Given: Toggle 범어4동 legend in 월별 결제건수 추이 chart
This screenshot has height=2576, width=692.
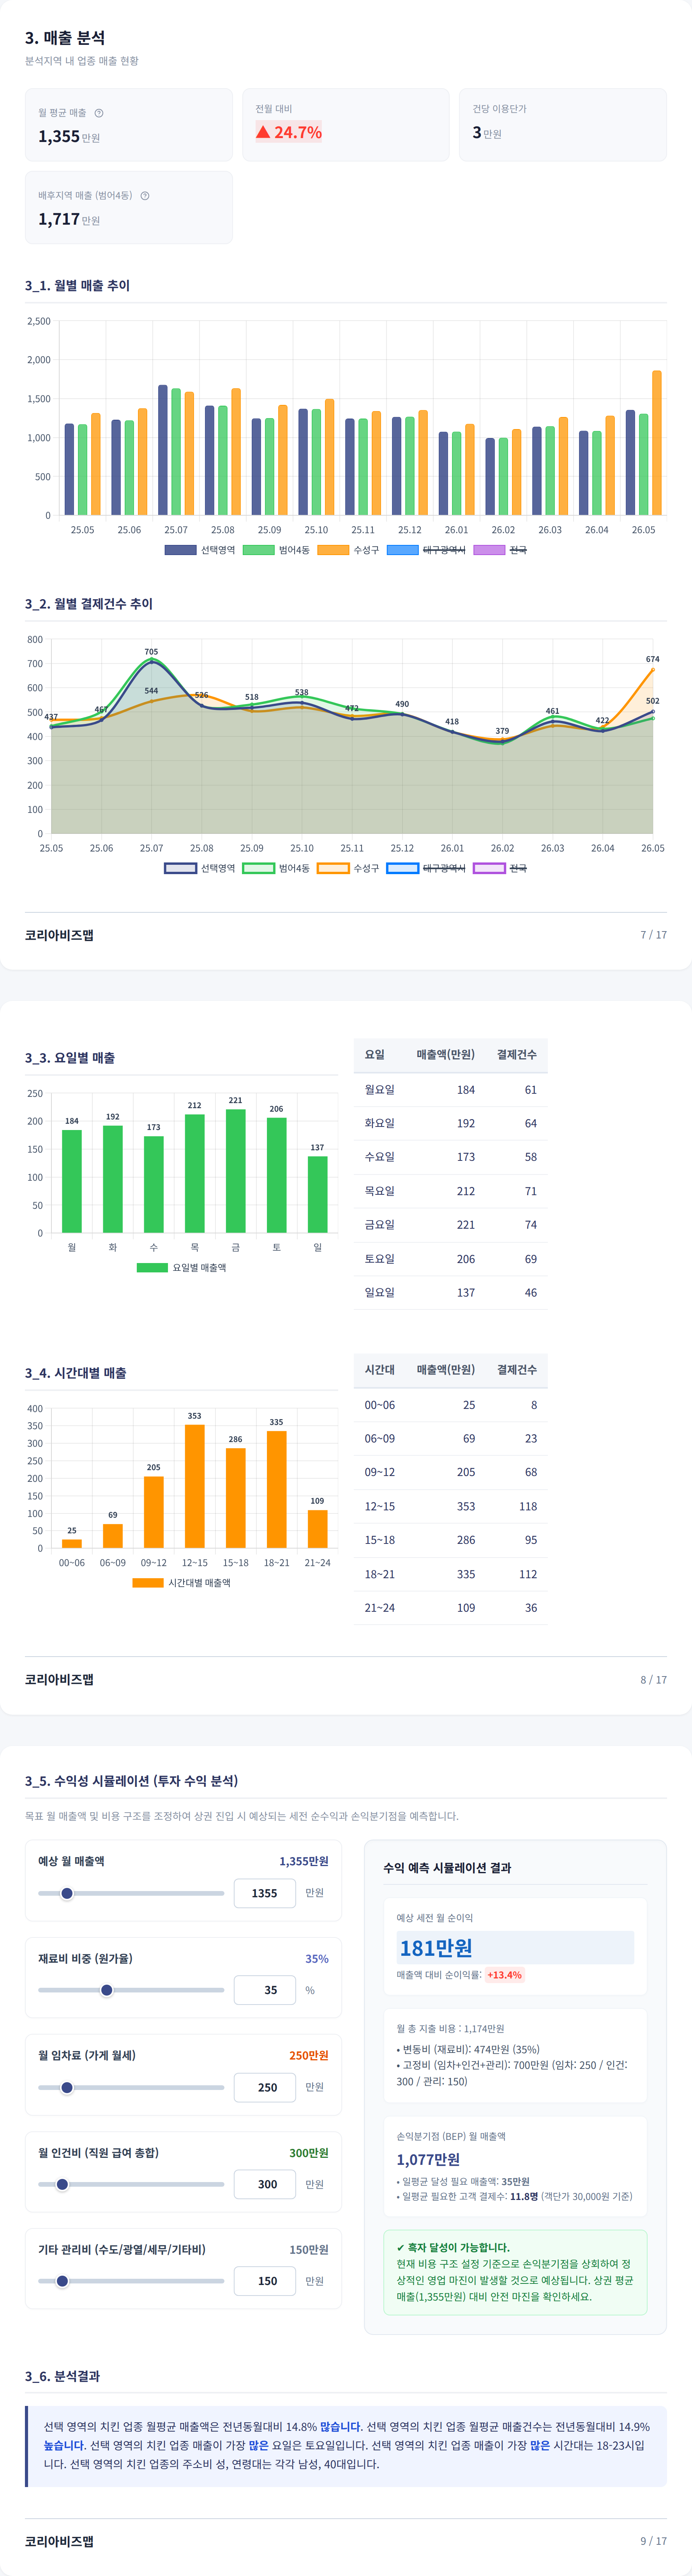Looking at the screenshot, I should point(277,868).
